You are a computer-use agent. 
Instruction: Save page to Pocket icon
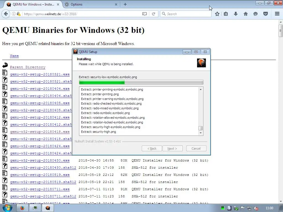(x=266, y=14)
